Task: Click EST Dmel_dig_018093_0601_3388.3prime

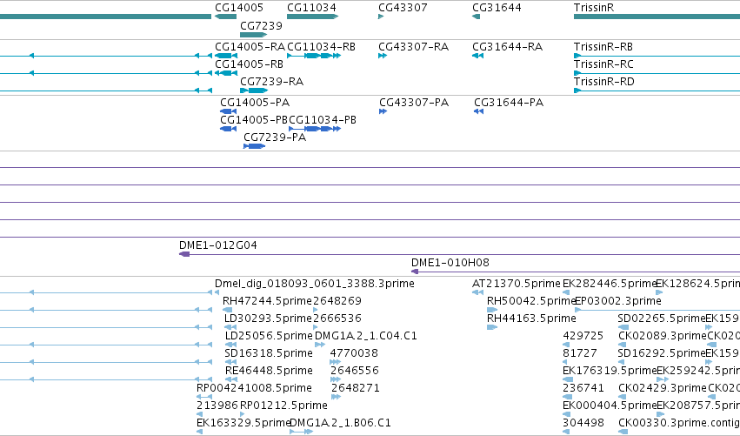Action: tap(314, 284)
